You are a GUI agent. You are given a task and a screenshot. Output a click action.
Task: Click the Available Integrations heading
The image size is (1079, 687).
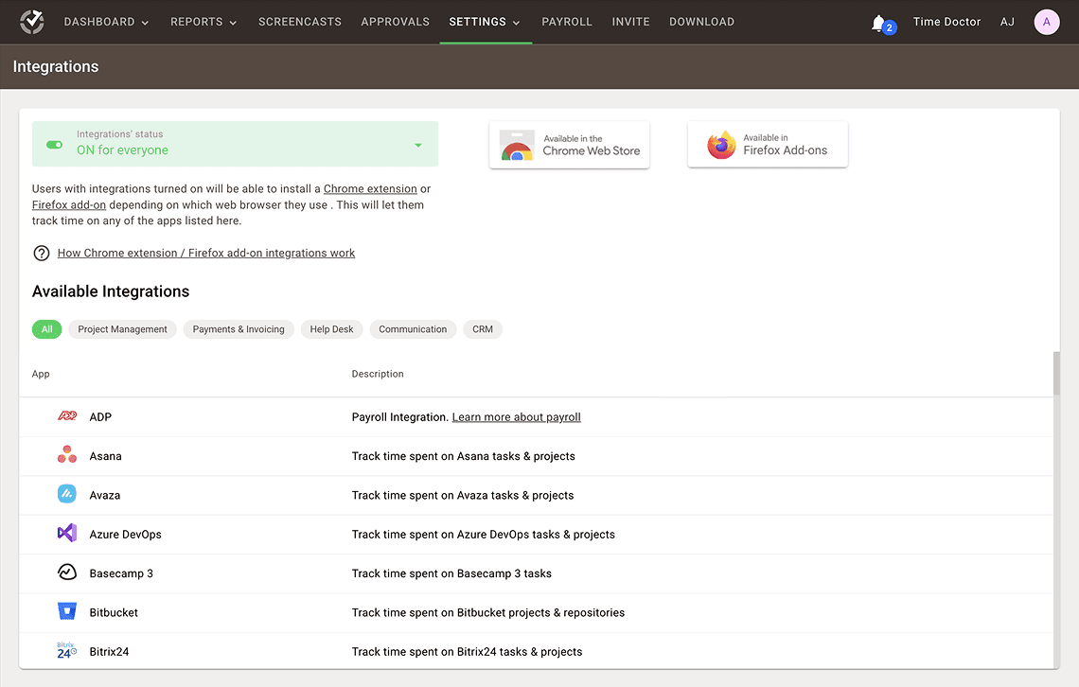[x=111, y=291]
